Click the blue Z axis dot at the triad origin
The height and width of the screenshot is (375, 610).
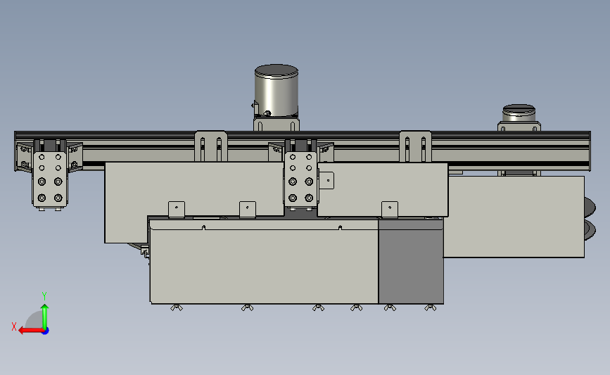click(x=46, y=331)
